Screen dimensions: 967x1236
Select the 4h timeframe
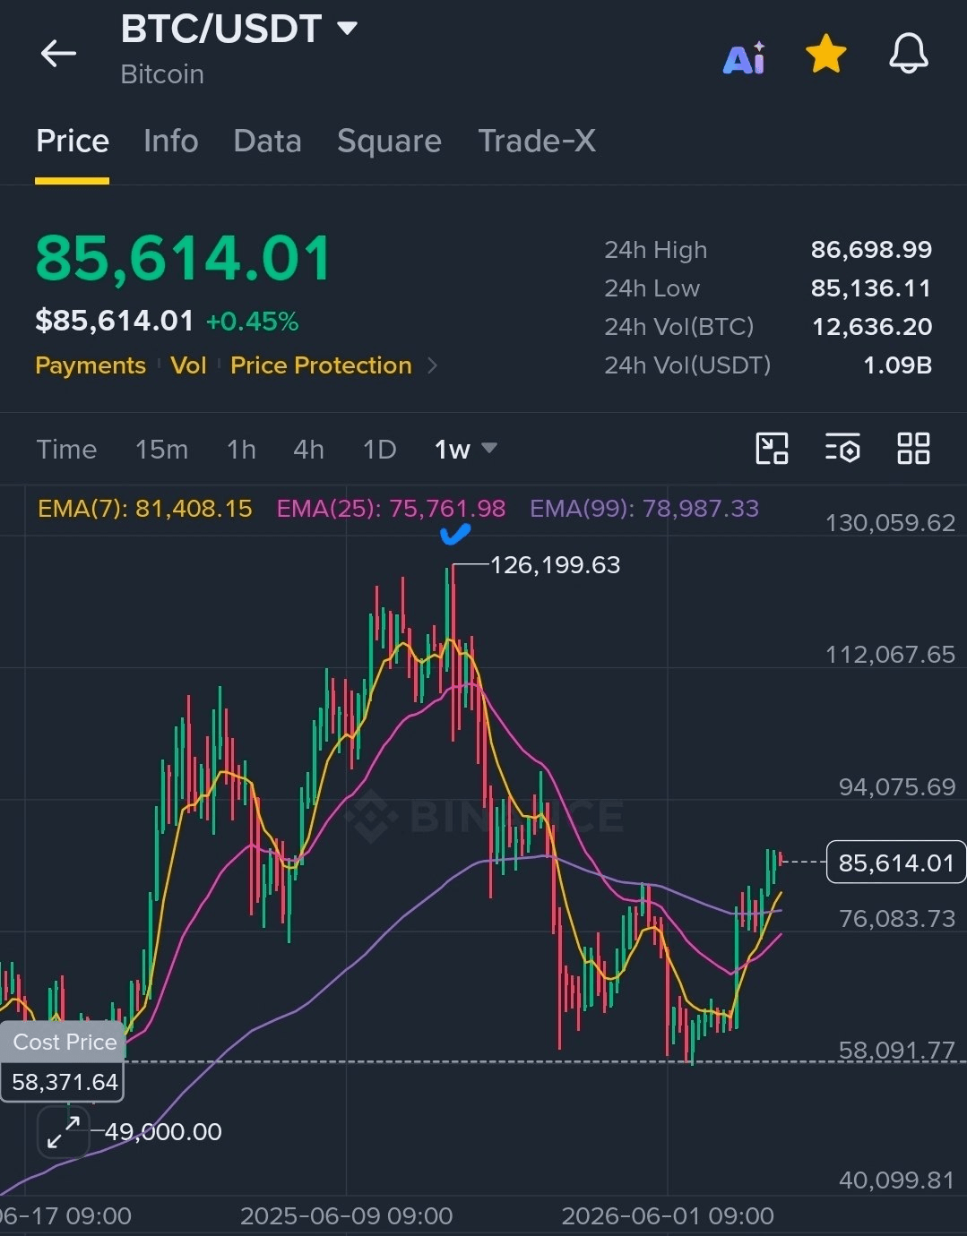pyautogui.click(x=308, y=449)
